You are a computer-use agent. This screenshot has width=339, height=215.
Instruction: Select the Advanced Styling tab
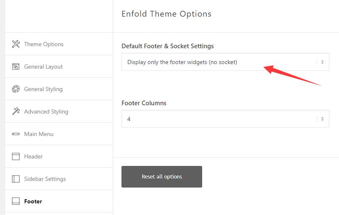46,111
